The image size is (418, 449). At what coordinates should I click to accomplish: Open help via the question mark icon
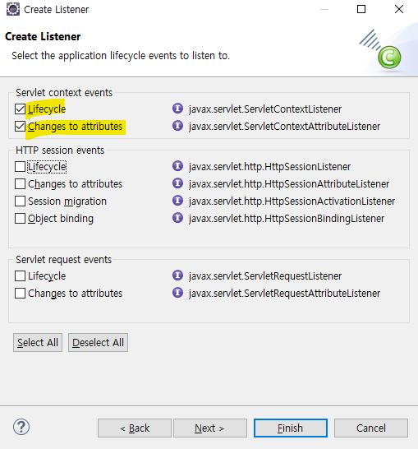tap(21, 427)
